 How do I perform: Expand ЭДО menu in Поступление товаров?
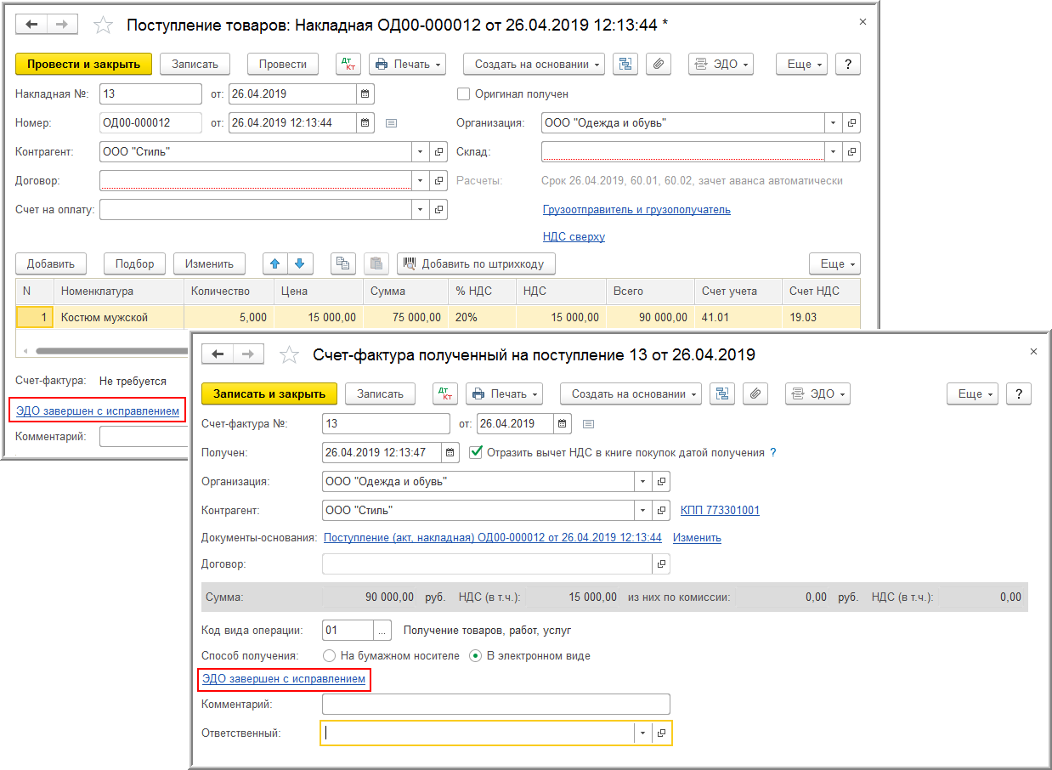[x=721, y=64]
